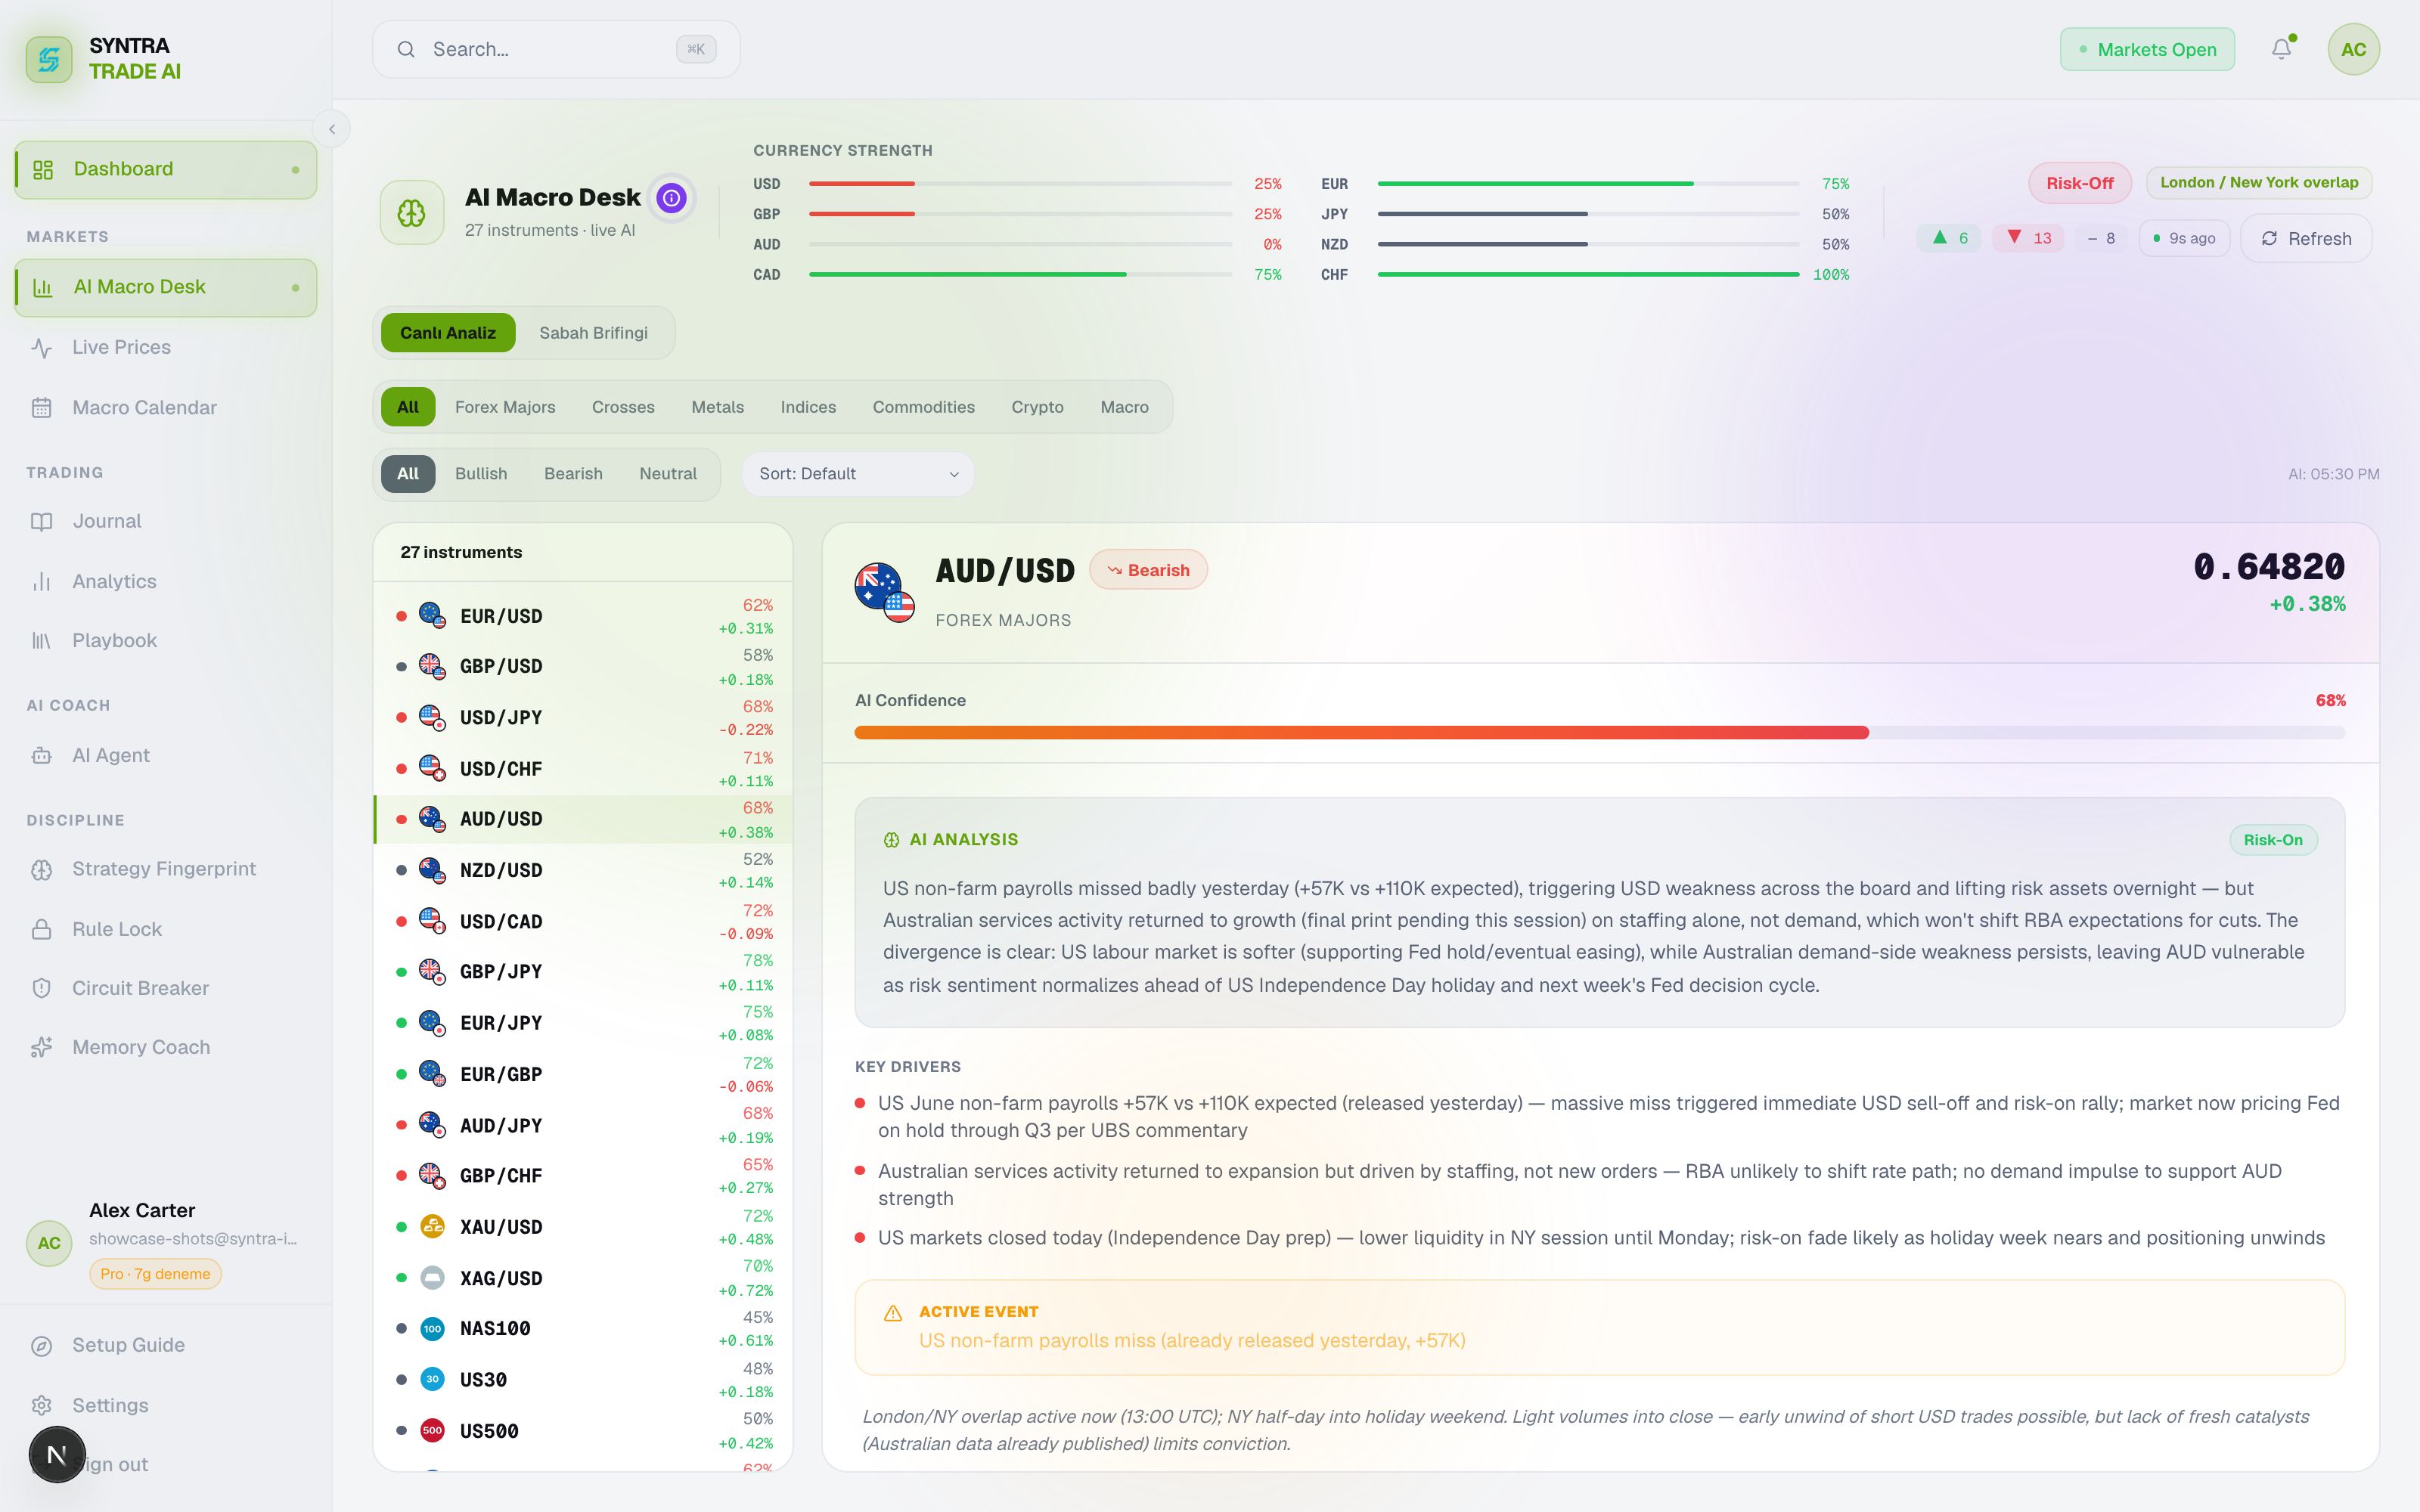Click the Journal book icon
The width and height of the screenshot is (2420, 1512).
[42, 522]
